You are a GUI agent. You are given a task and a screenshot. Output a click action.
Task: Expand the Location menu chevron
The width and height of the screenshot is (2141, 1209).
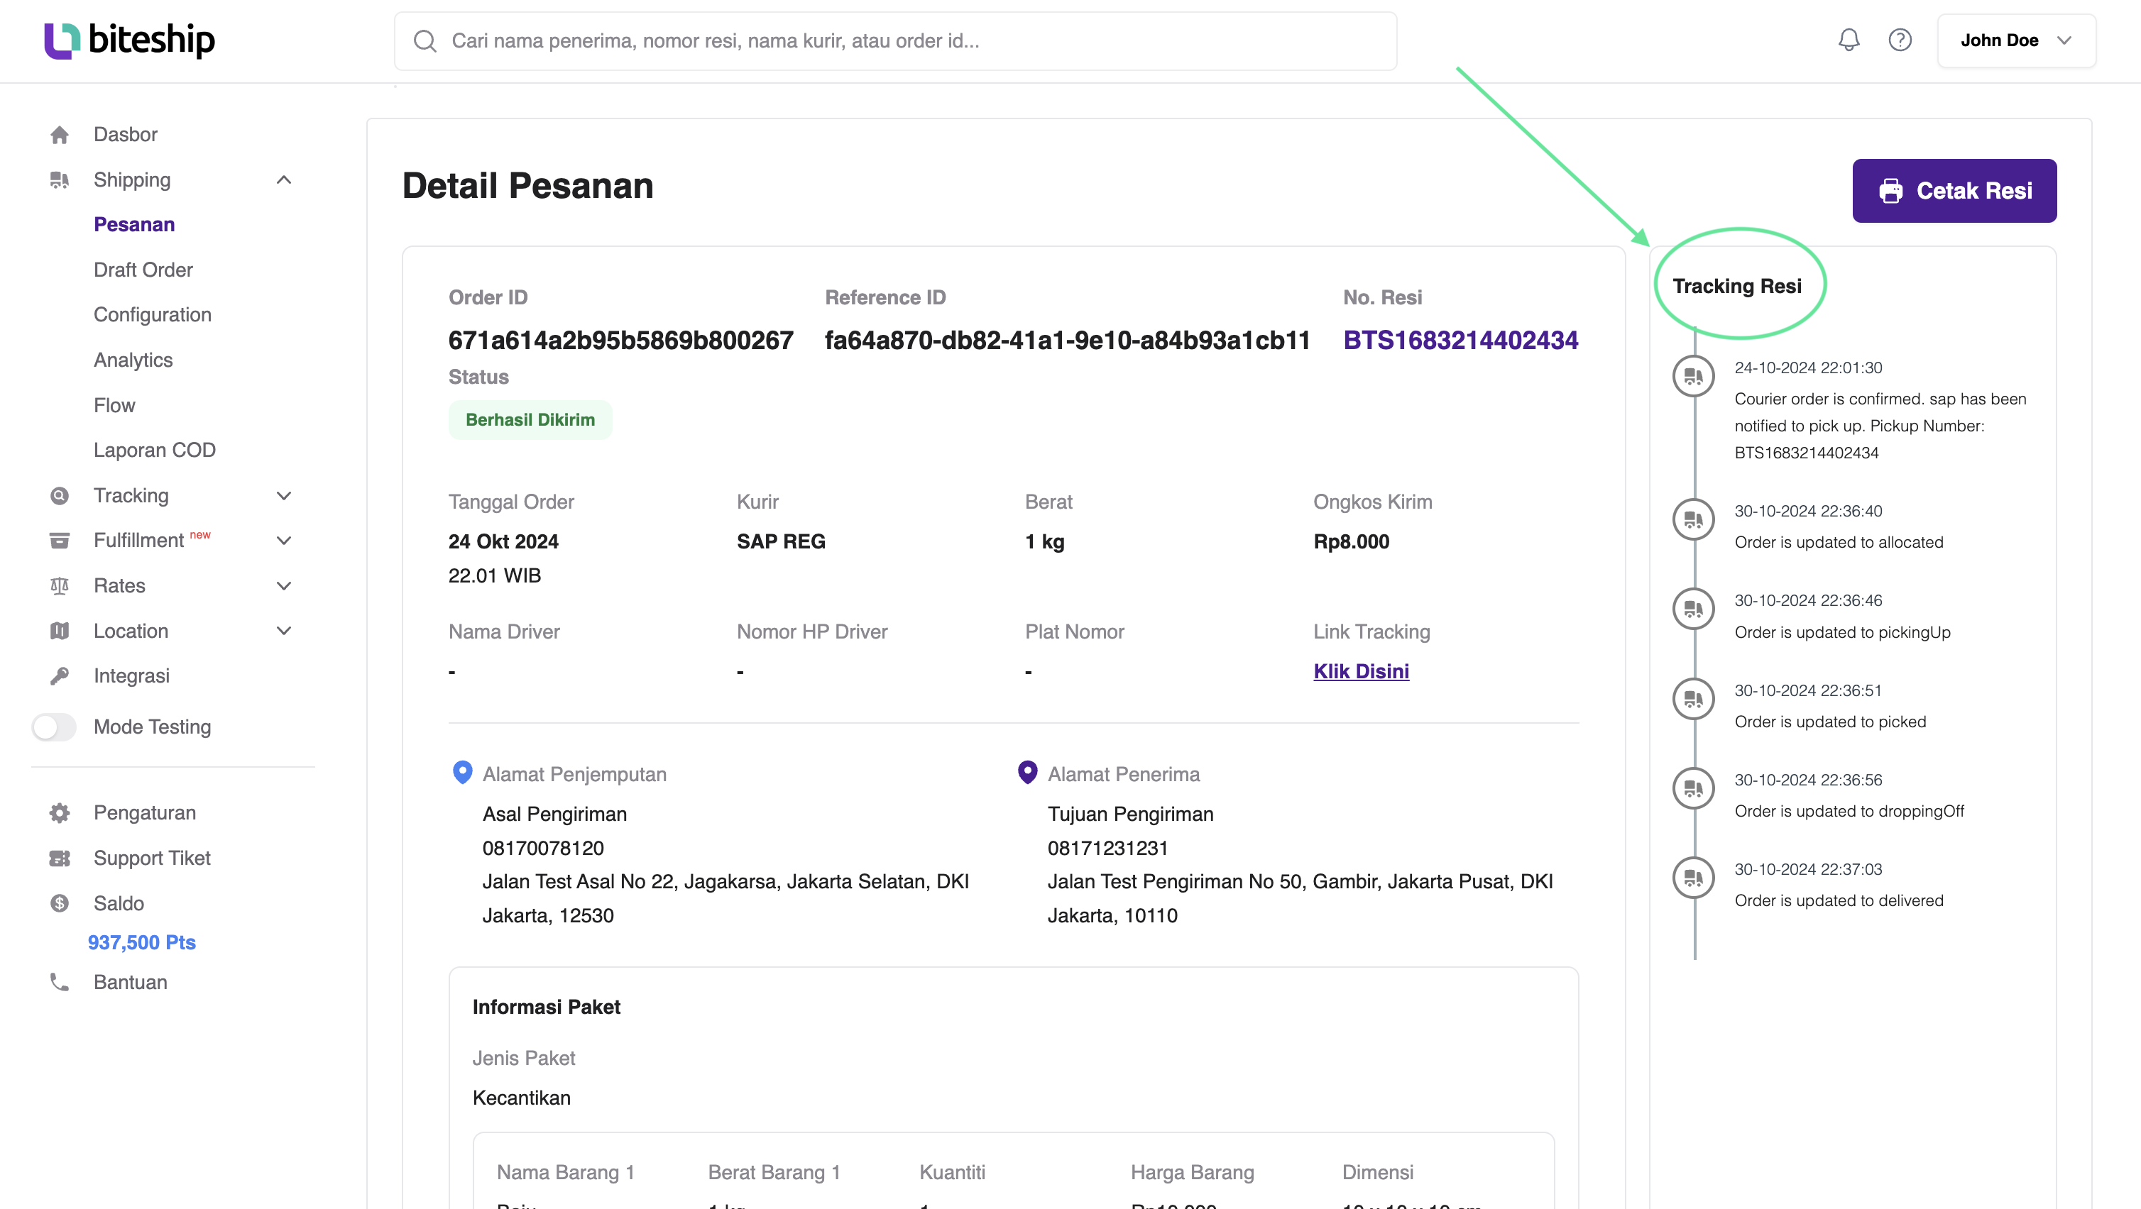point(283,631)
